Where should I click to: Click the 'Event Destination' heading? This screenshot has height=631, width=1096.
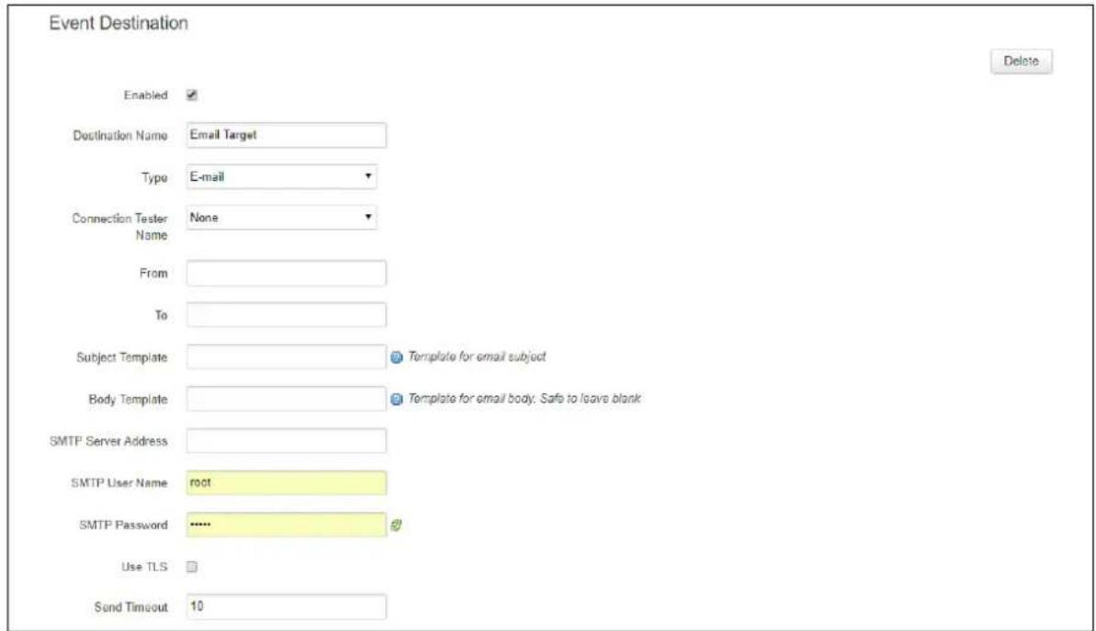tap(119, 23)
